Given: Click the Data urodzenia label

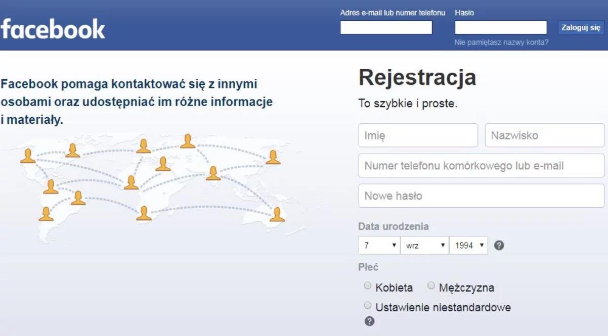Looking at the screenshot, I should pyautogui.click(x=394, y=226).
